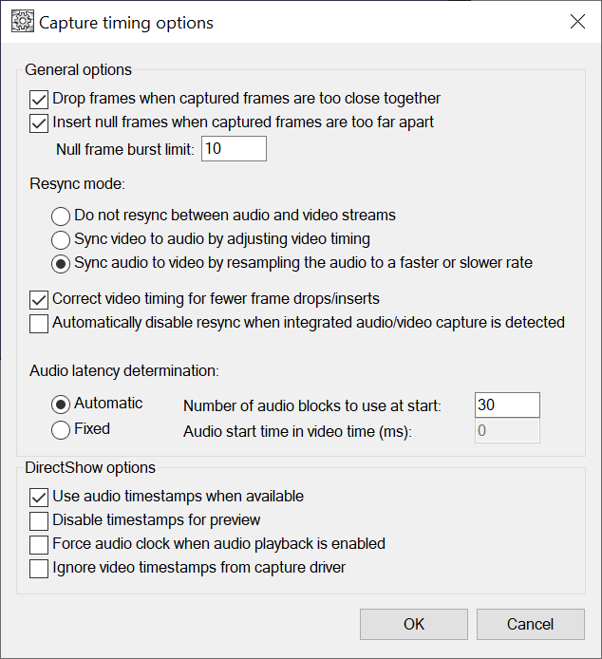Toggle Drop frames when too close together
The image size is (602, 659).
coord(39,99)
